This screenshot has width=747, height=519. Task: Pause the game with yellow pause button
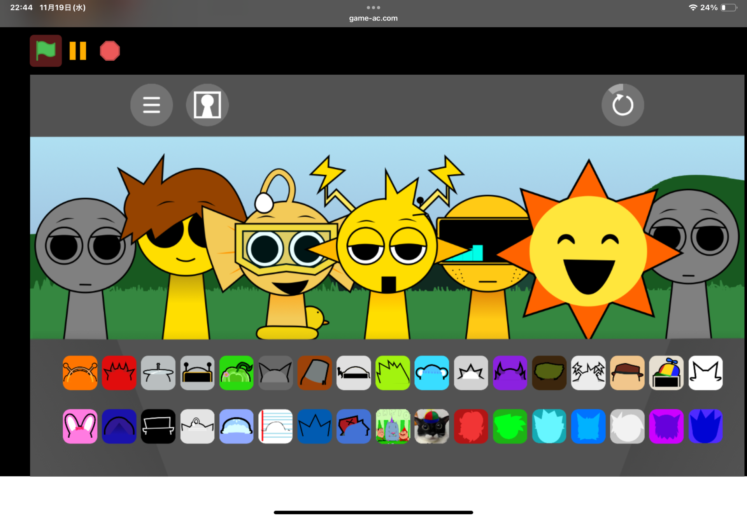pos(78,51)
